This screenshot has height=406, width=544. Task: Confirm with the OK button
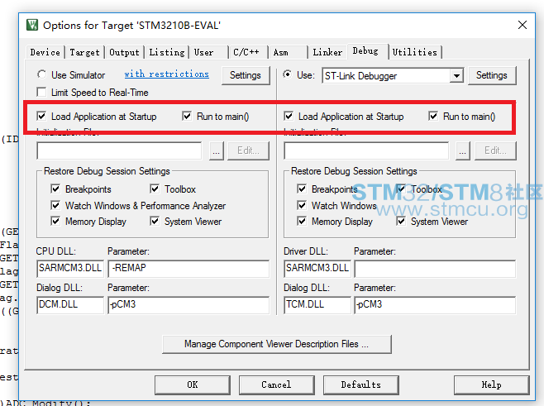point(193,385)
